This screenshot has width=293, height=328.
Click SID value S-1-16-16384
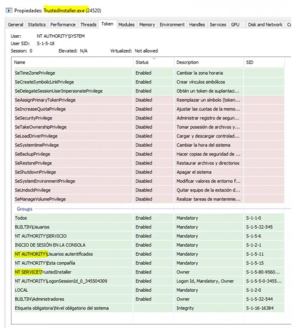click(x=260, y=308)
